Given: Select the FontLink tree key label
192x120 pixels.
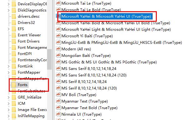Looking at the screenshot, I should (25, 66).
